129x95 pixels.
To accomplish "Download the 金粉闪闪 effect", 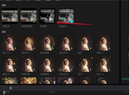I will click(72, 48).
